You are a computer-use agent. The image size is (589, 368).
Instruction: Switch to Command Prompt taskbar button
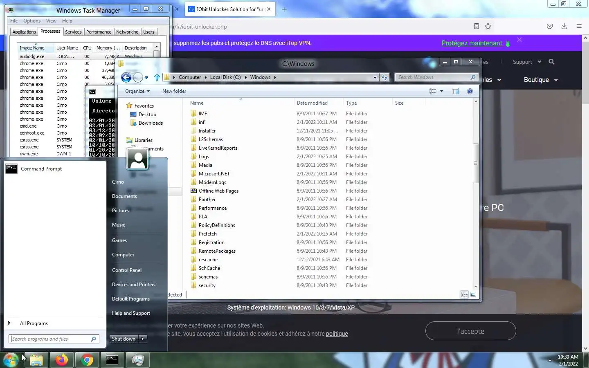pos(112,360)
